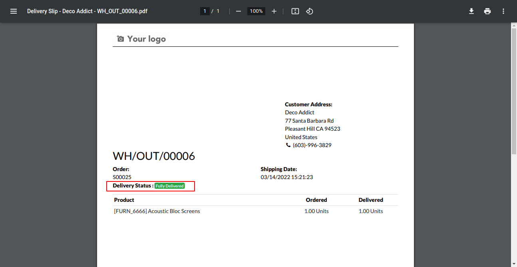517x267 pixels.
Task: Click the Delivered column header
Action: pyautogui.click(x=371, y=200)
